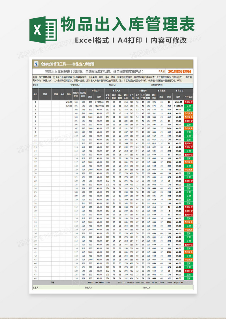
Task: Click the 文件编号No field
Action: click(172, 85)
